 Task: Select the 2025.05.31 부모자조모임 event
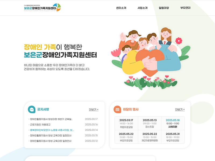pyautogui.click(x=173, y=137)
